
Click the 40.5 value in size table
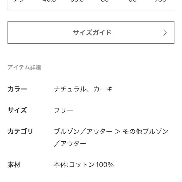coord(49,1)
